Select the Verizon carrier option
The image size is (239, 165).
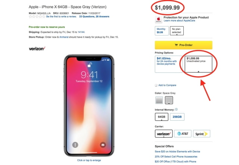164,133
